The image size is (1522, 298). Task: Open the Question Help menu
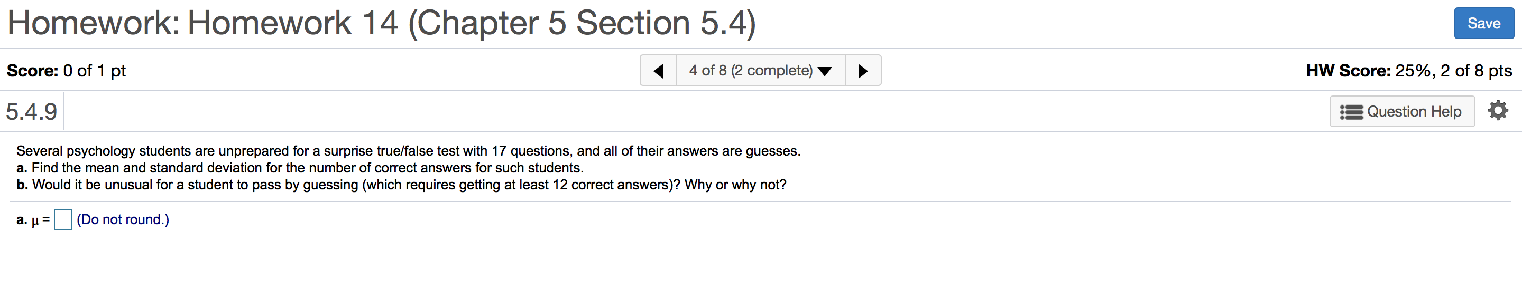point(1402,111)
